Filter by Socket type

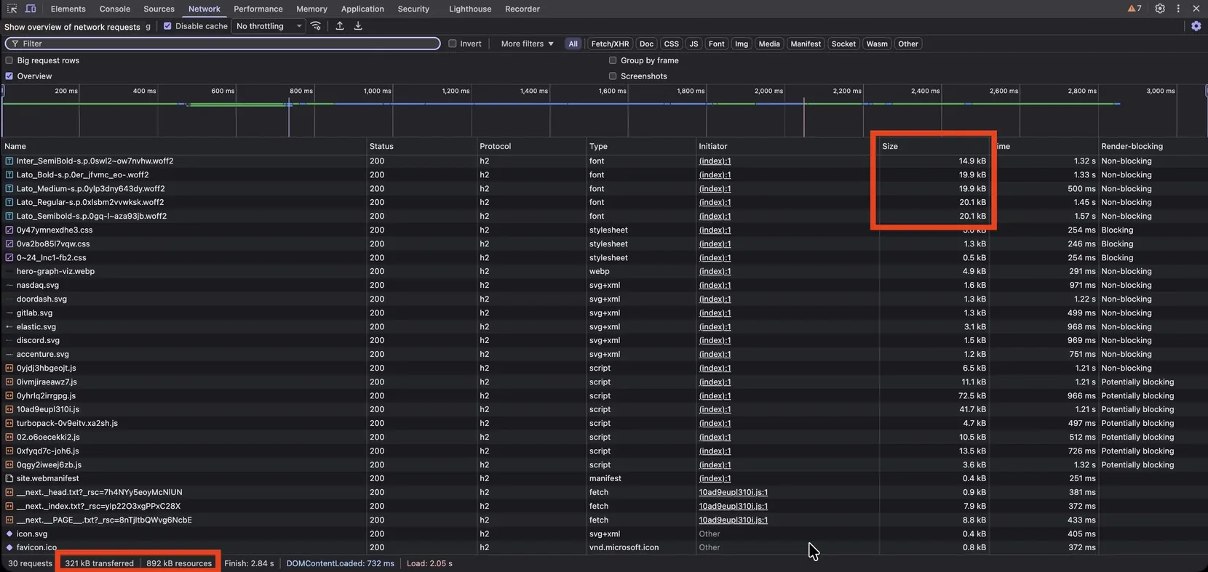point(843,44)
